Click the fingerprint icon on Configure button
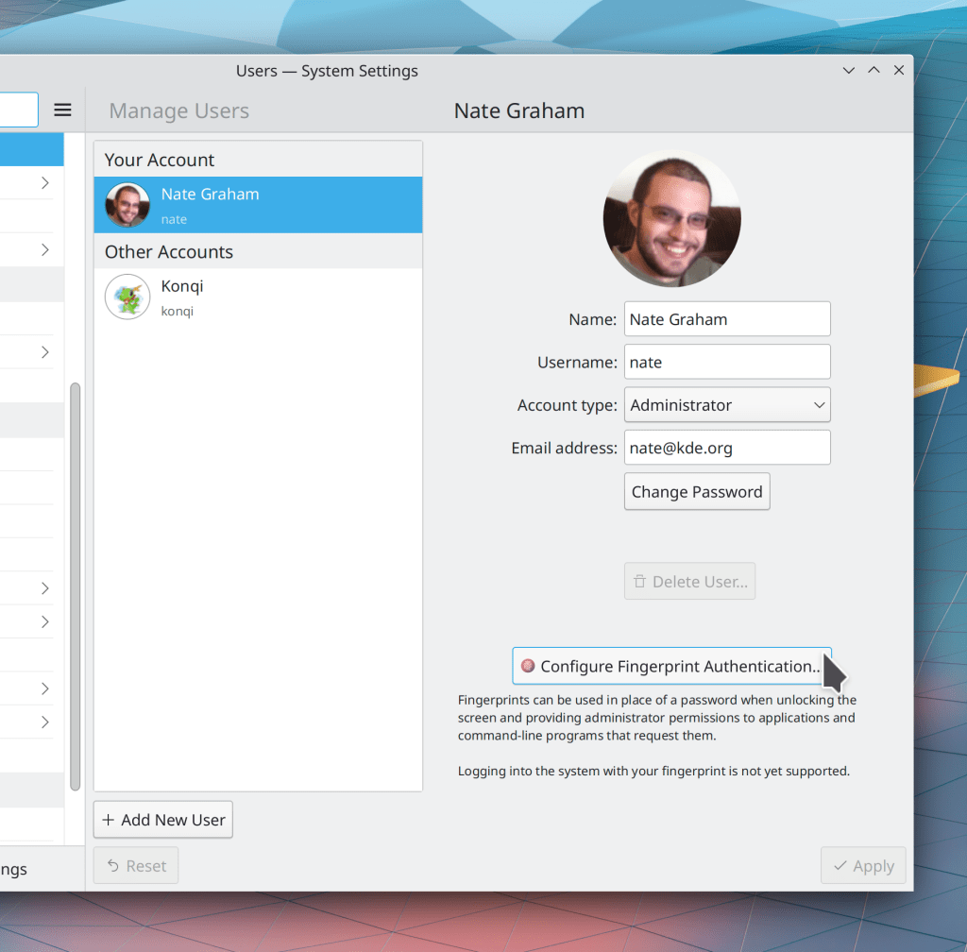This screenshot has width=967, height=952. pos(528,666)
